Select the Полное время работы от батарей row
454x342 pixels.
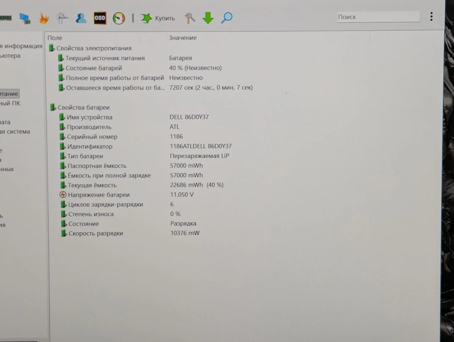pos(115,78)
